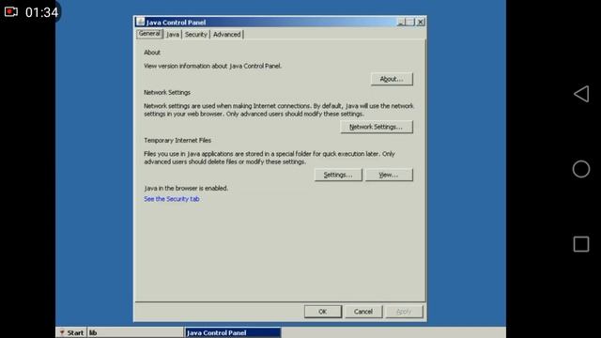Screen dimensions: 601x338
Task: Open the Java tab
Action: click(173, 35)
